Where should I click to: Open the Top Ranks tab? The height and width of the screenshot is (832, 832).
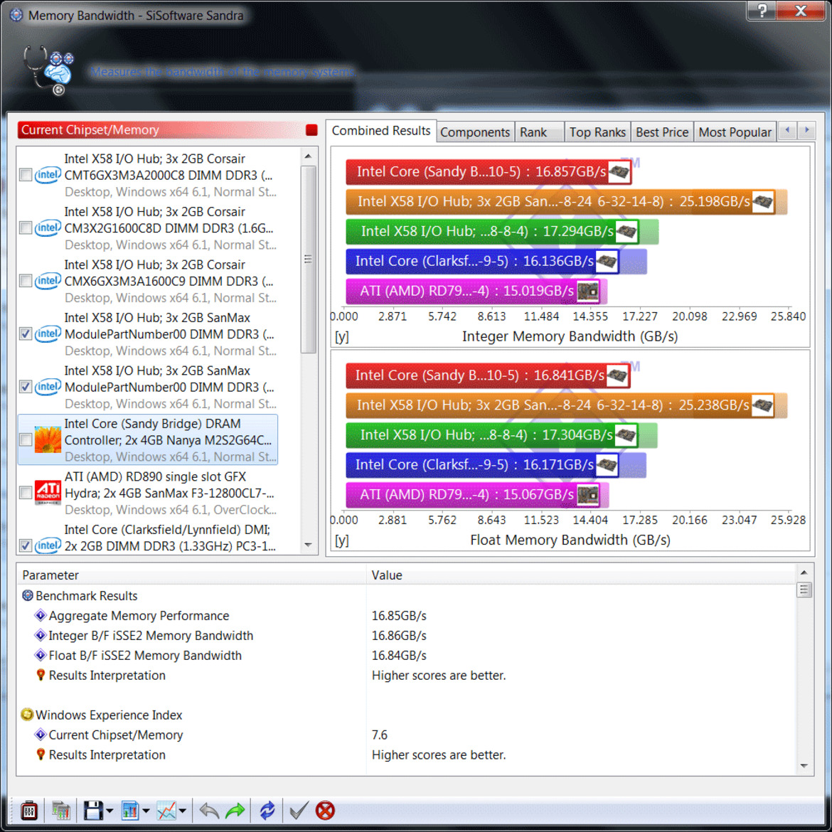[597, 132]
